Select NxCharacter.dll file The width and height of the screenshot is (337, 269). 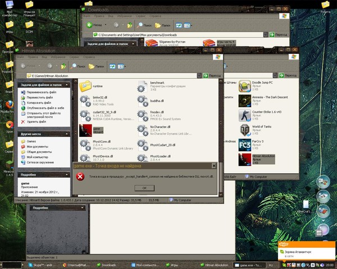(165, 131)
